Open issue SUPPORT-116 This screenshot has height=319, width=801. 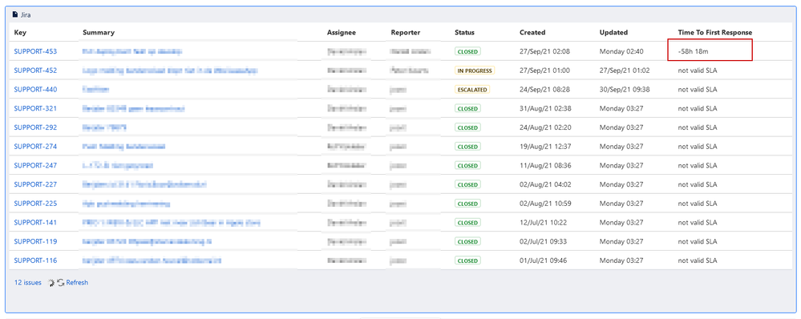pyautogui.click(x=35, y=260)
